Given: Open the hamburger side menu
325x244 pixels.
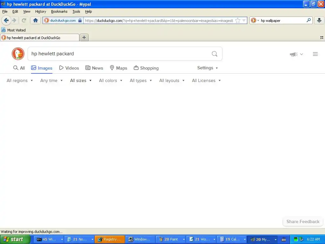Looking at the screenshot, I should click(315, 54).
